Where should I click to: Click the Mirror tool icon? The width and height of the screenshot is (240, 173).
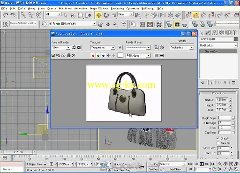click(x=163, y=15)
